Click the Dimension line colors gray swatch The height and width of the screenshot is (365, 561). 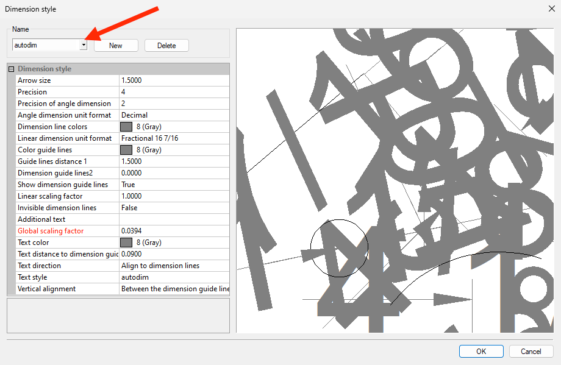pyautogui.click(x=126, y=127)
